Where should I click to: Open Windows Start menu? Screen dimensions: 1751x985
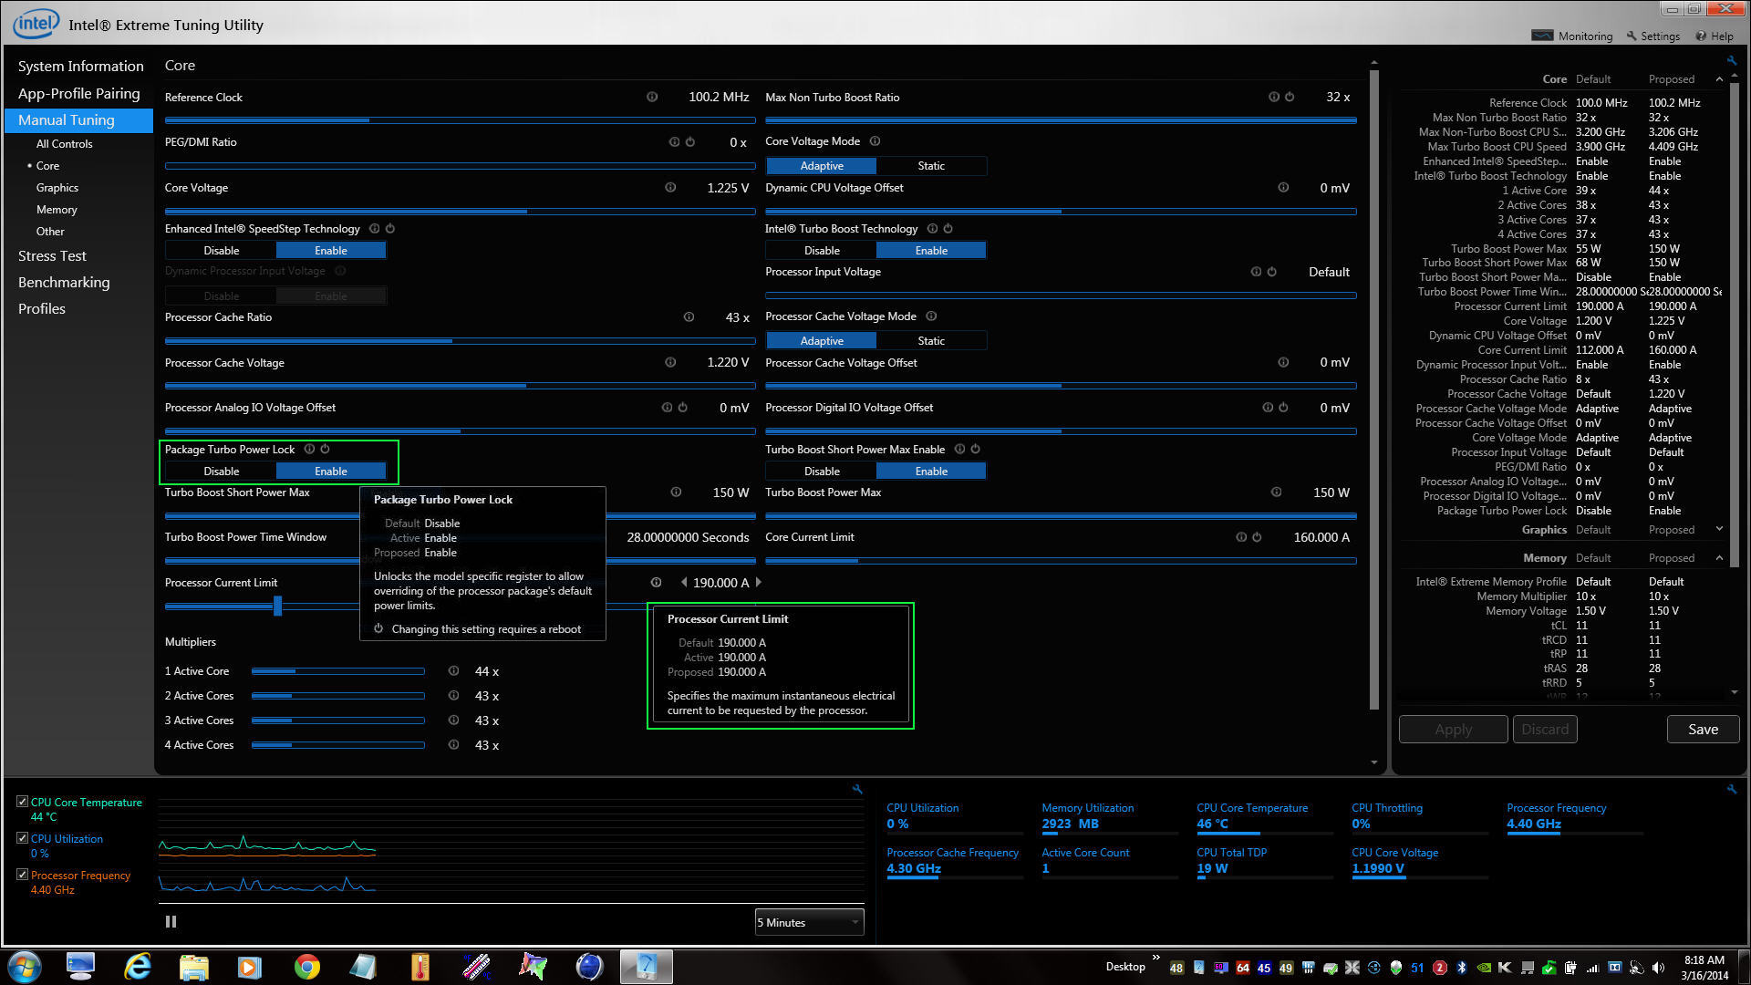point(25,967)
